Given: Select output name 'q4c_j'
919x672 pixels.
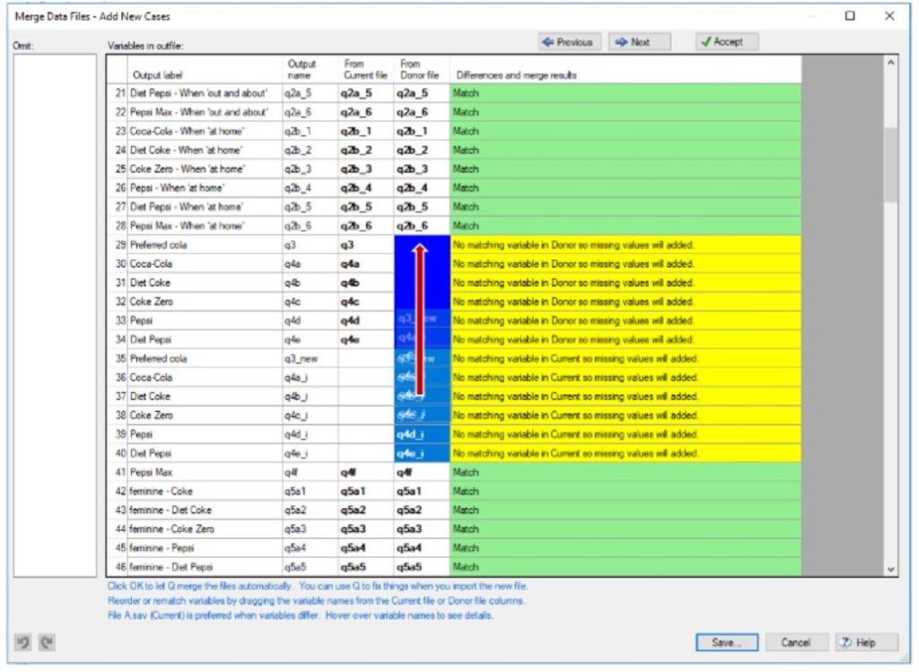Looking at the screenshot, I should click(296, 415).
